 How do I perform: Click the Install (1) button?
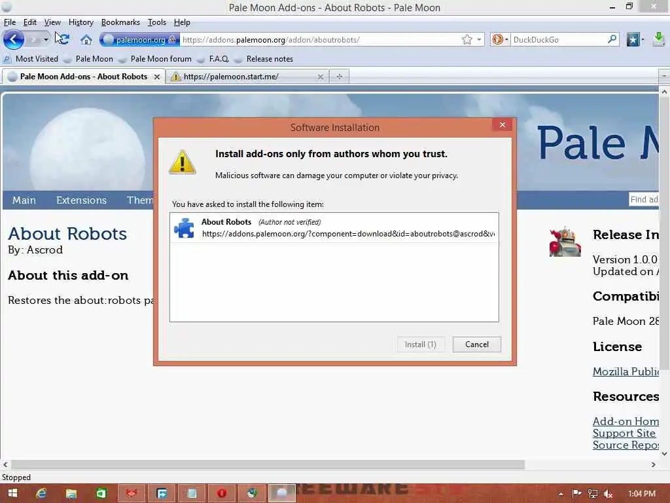click(x=421, y=345)
